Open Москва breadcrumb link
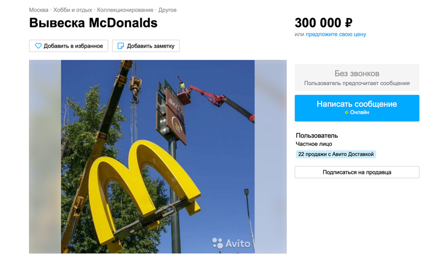This screenshot has width=439, height=274. [38, 10]
